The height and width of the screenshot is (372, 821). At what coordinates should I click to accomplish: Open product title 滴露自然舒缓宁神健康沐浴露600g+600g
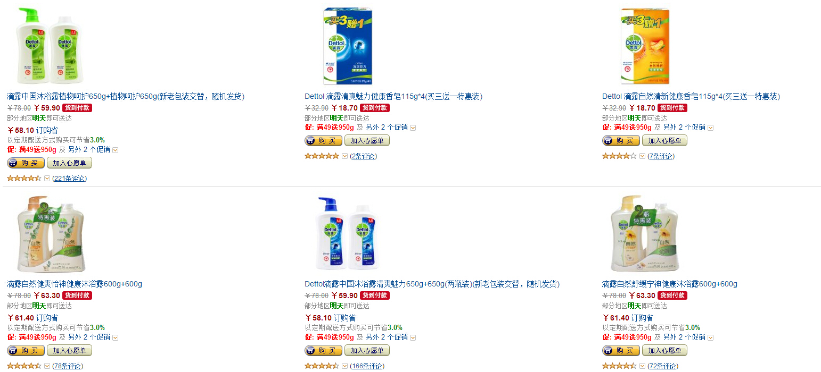point(670,284)
